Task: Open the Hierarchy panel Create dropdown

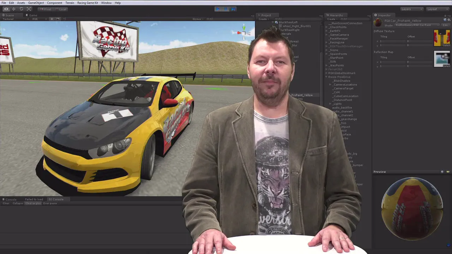Action: [332, 19]
